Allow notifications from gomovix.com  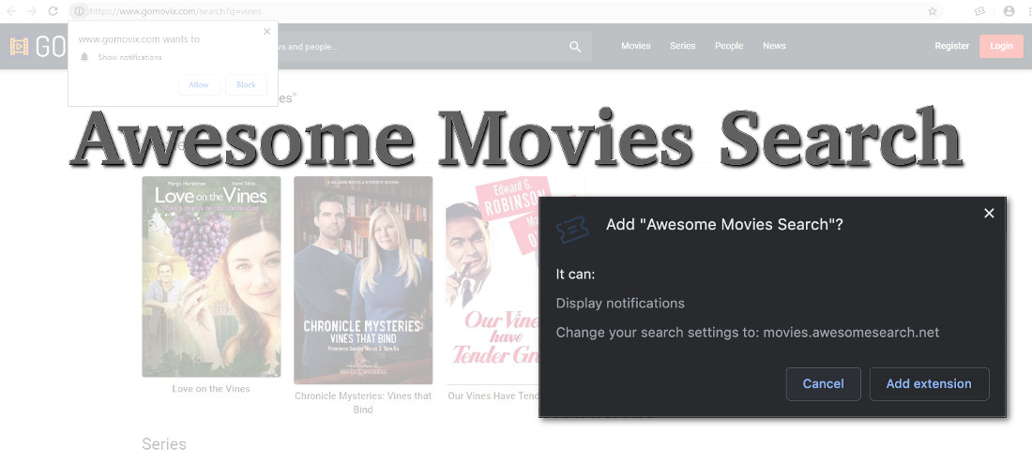click(x=199, y=84)
